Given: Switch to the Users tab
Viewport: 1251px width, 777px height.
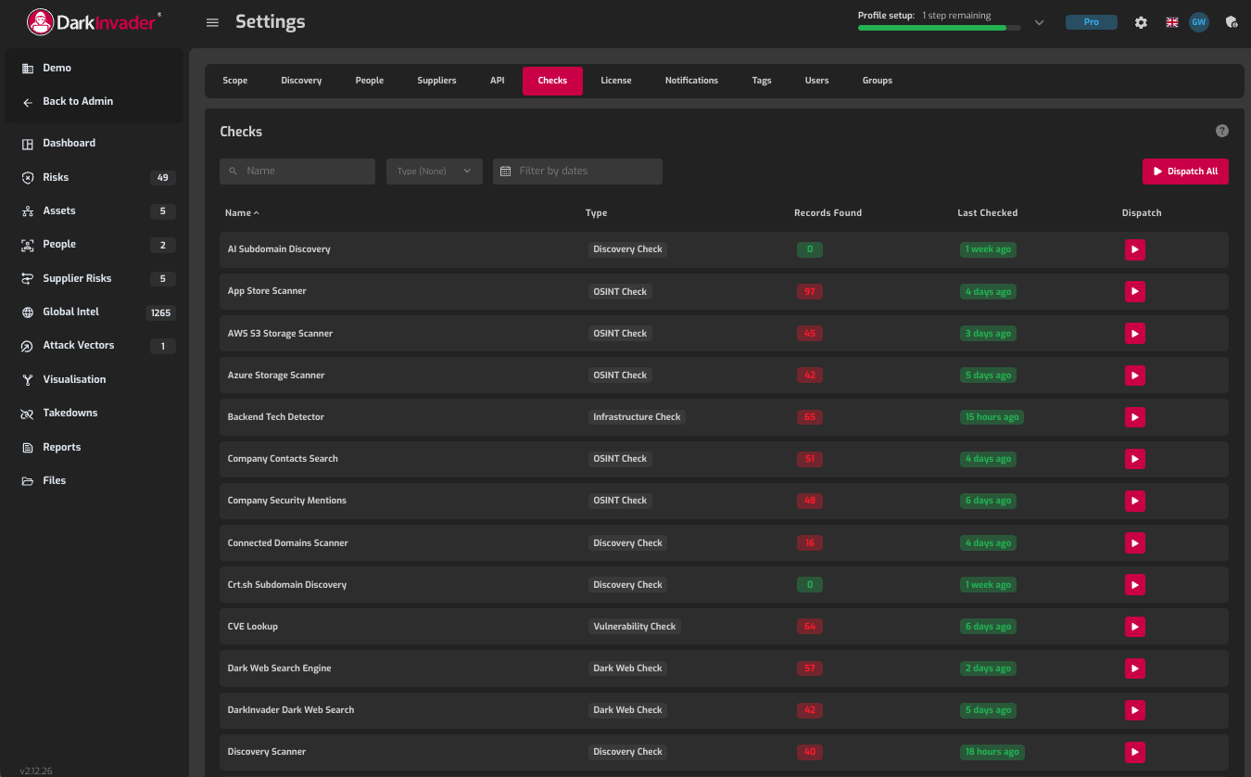Looking at the screenshot, I should tap(817, 81).
